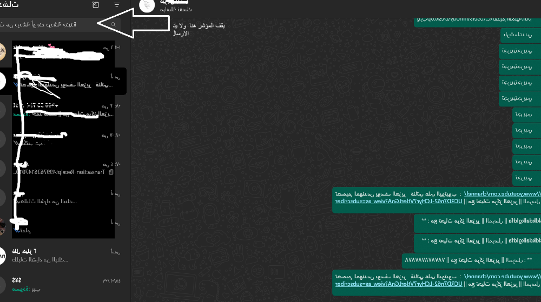Viewport: 541px width, 302px height.
Task: Open the highlighted chat in the chat list
Action: [x=63, y=81]
